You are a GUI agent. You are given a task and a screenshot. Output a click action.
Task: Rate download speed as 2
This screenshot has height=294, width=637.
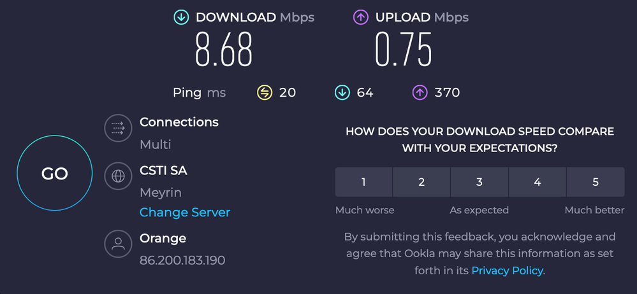(x=421, y=182)
